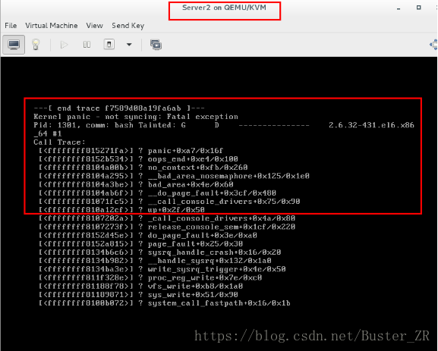Show the graphical console view

tap(14, 45)
